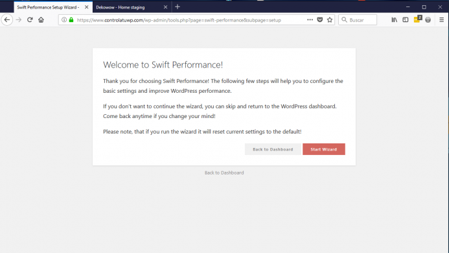Follow the Back to Dashboard link below card
Image resolution: width=449 pixels, height=253 pixels.
pos(224,173)
